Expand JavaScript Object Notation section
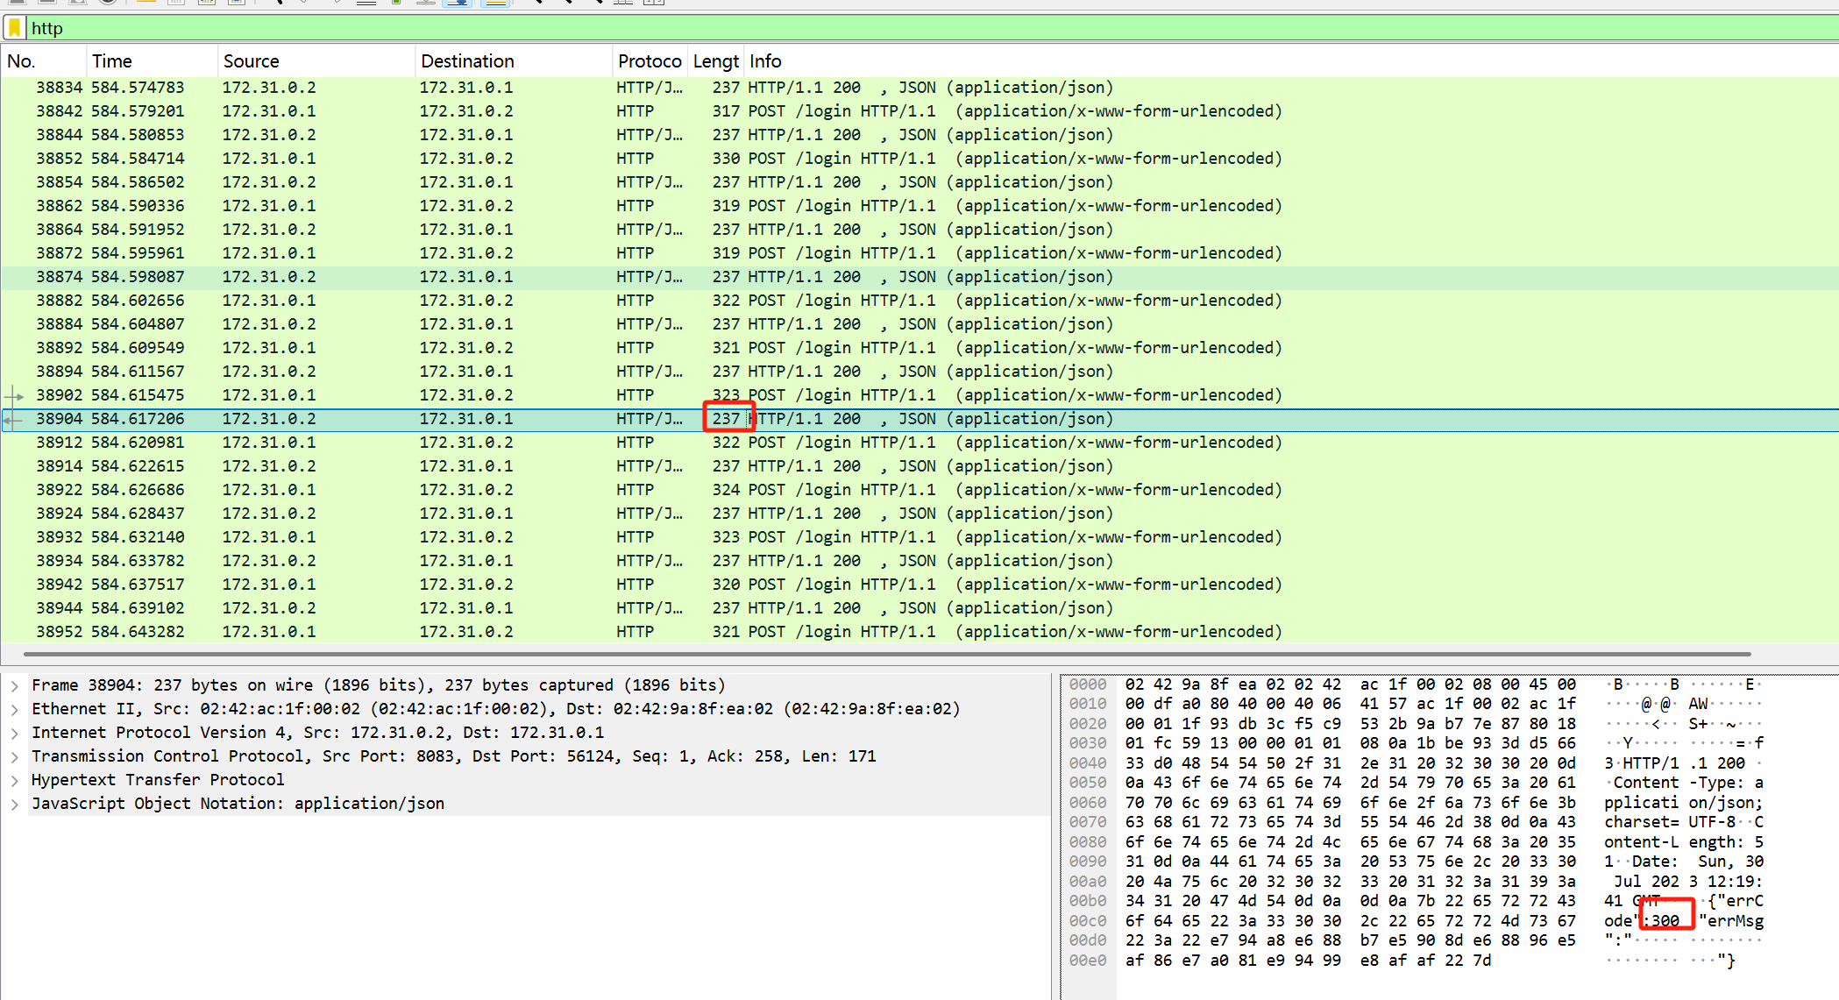1839x1000 pixels. pos(15,804)
